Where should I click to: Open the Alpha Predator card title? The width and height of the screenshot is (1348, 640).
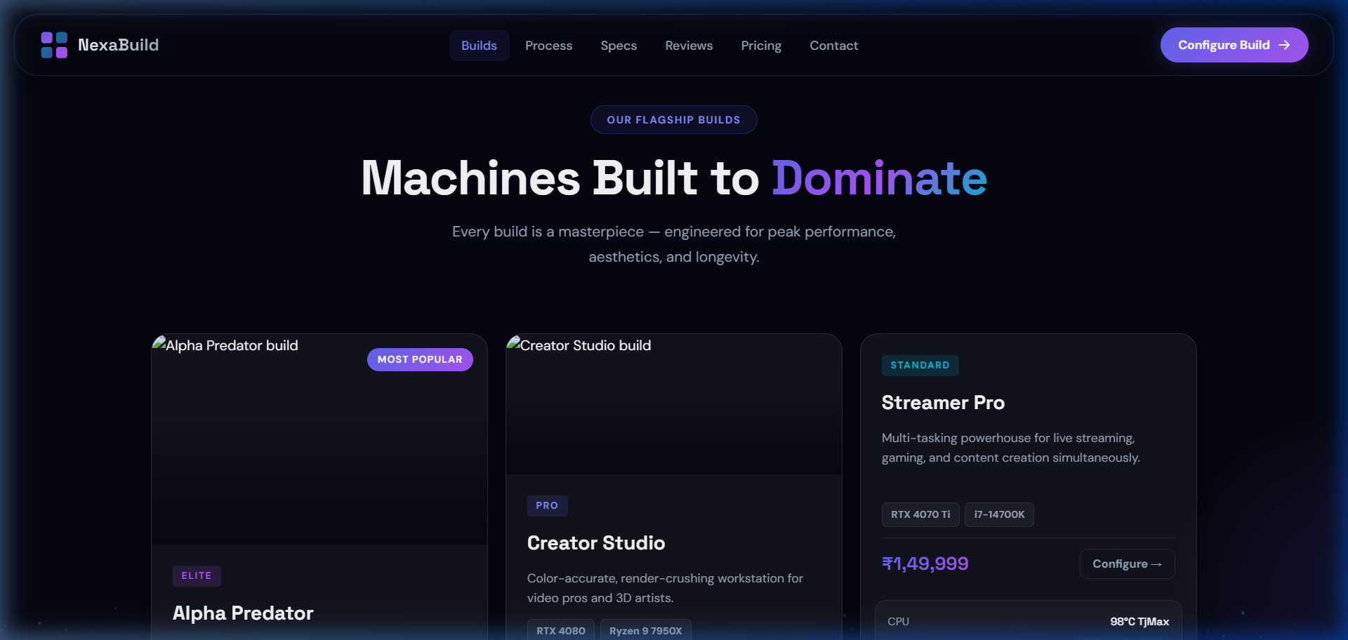click(x=243, y=613)
